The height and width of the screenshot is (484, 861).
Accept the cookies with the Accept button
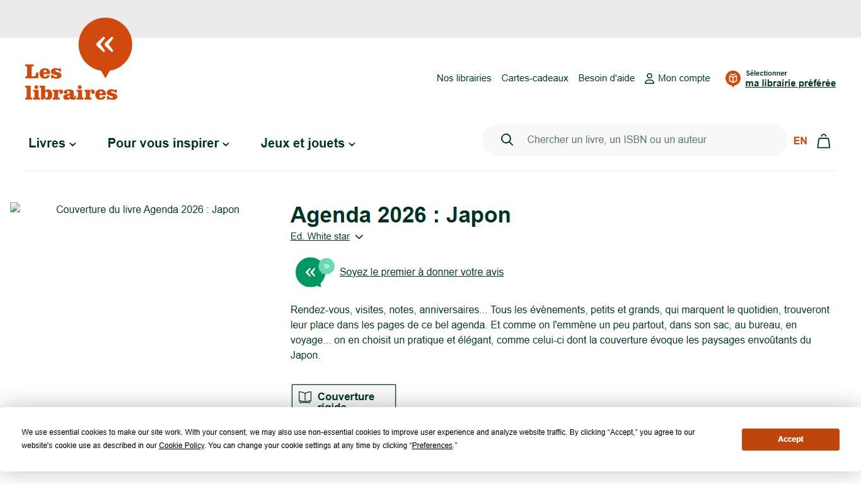tap(790, 439)
